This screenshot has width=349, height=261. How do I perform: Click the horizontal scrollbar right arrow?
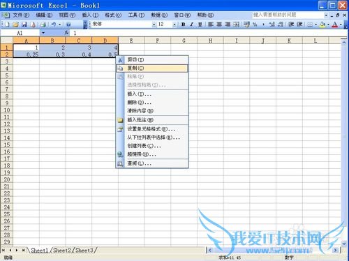[x=335, y=251]
